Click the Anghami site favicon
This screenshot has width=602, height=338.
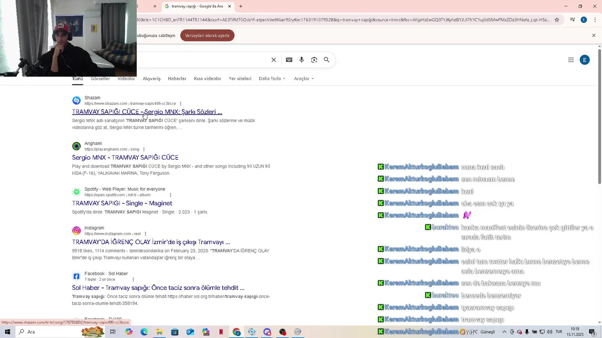click(76, 146)
